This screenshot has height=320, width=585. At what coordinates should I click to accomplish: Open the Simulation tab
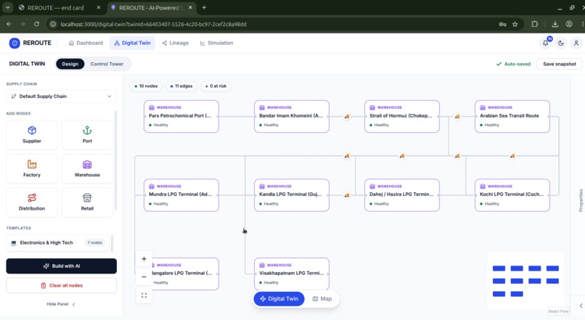click(216, 44)
